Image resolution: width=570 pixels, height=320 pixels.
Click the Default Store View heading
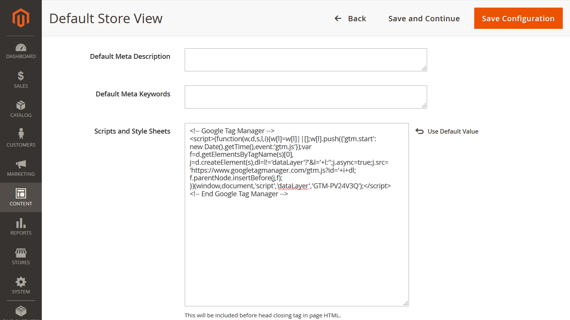pyautogui.click(x=106, y=18)
